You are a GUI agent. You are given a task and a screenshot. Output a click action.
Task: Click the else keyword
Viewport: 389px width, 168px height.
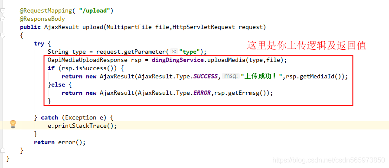(58, 85)
